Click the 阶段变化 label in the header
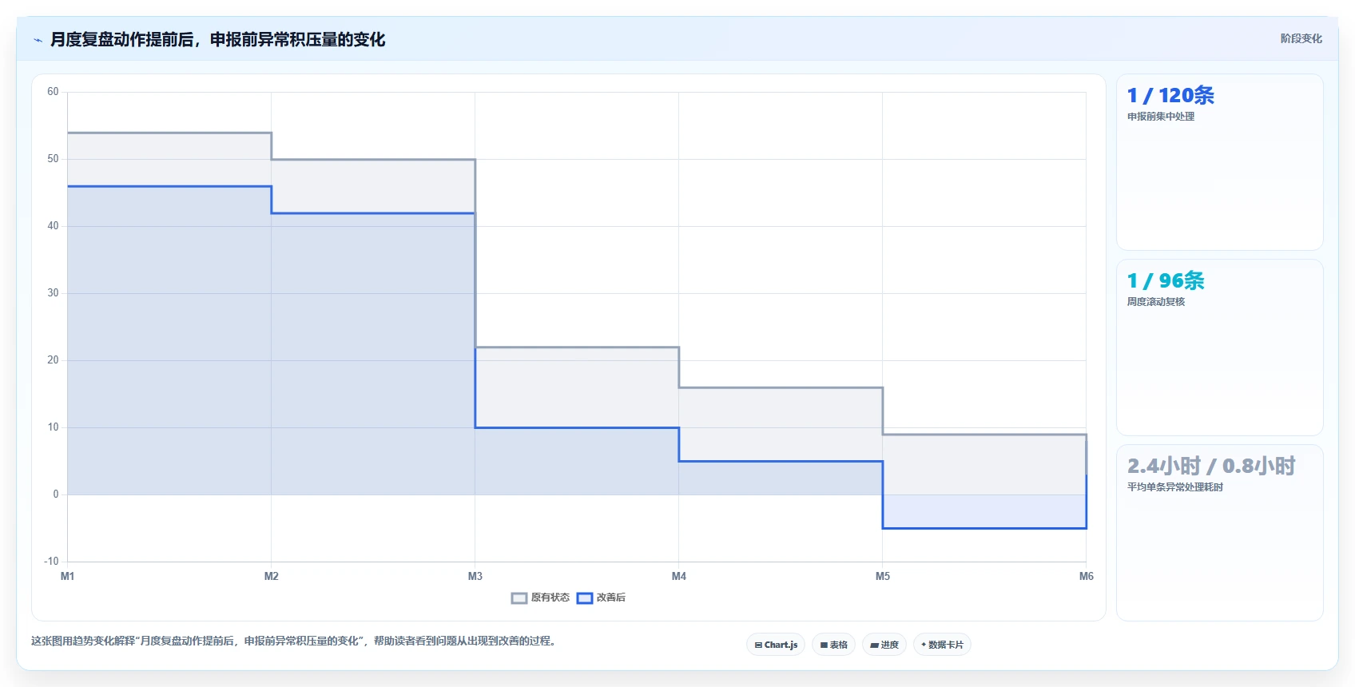Viewport: 1355px width, 687px height. pyautogui.click(x=1301, y=38)
